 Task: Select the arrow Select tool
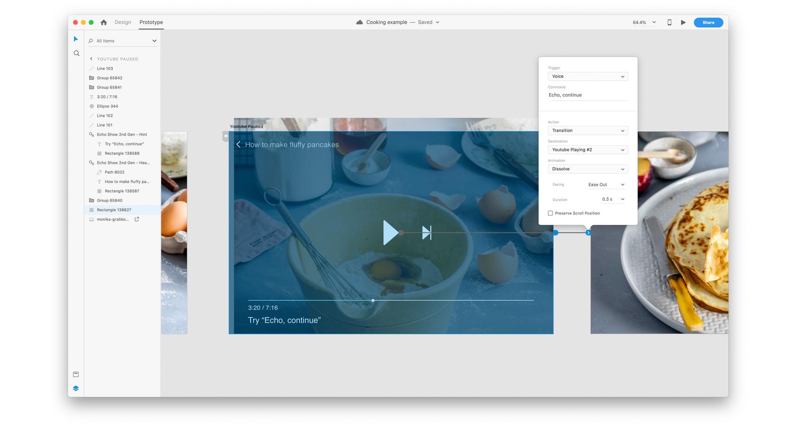[76, 39]
